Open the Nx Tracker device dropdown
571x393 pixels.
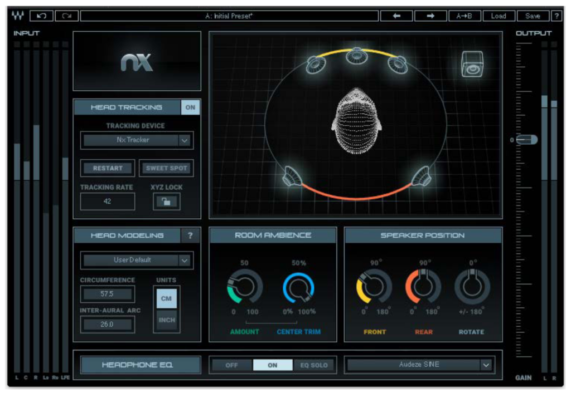coord(137,140)
